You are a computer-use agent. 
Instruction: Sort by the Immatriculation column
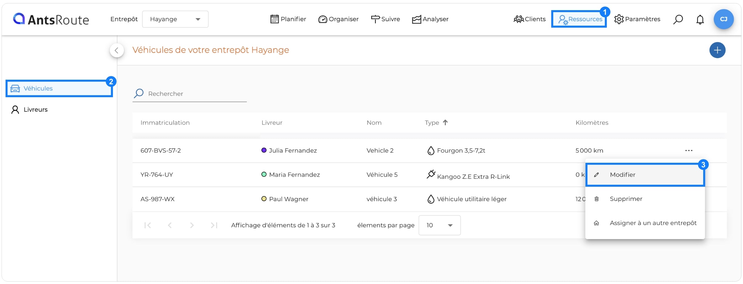tap(165, 123)
